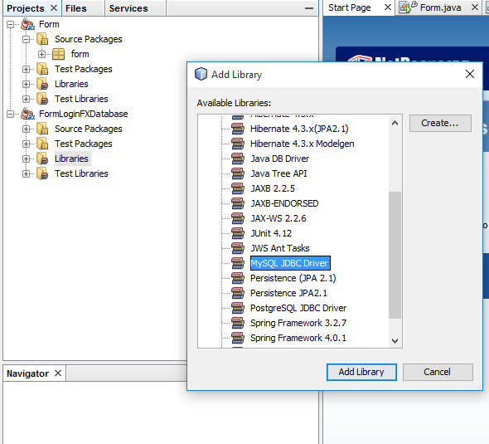Click the Cancel button
The width and height of the screenshot is (489, 444).
tap(438, 372)
